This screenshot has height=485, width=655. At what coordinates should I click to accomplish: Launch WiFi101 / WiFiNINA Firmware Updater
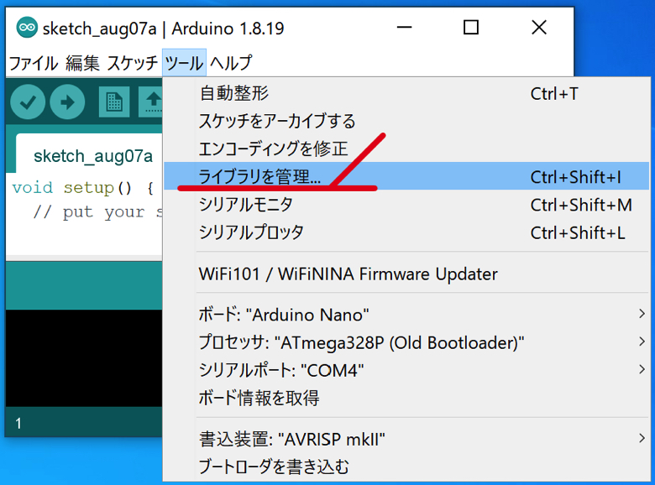click(406, 274)
